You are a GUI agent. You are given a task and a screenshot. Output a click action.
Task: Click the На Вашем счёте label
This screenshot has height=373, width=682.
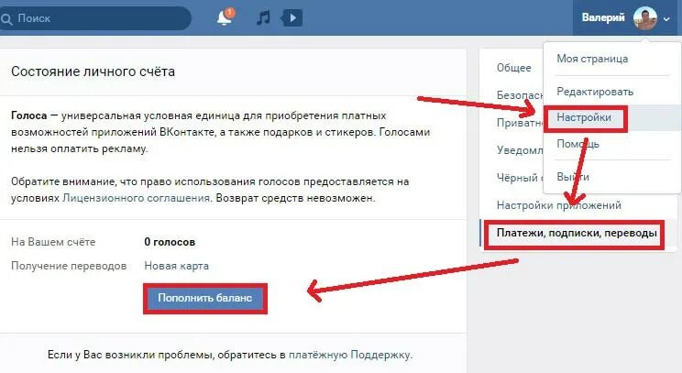(x=53, y=242)
